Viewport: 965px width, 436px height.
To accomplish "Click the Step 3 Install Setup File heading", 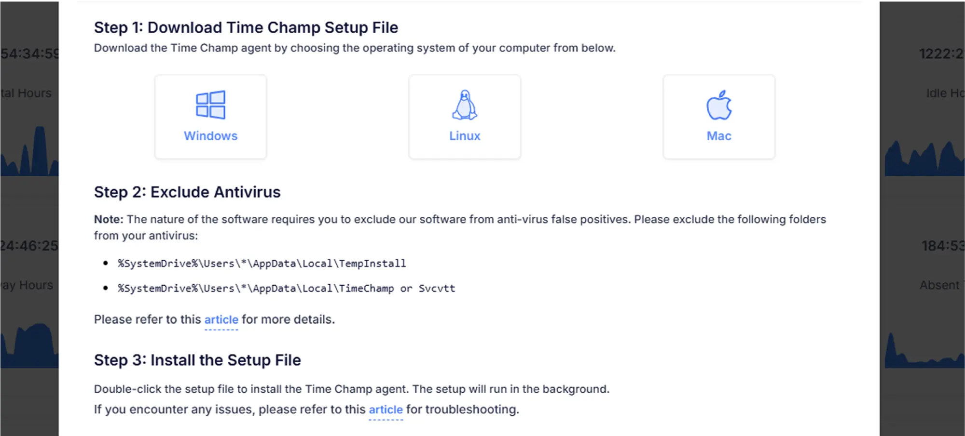I will tap(197, 360).
